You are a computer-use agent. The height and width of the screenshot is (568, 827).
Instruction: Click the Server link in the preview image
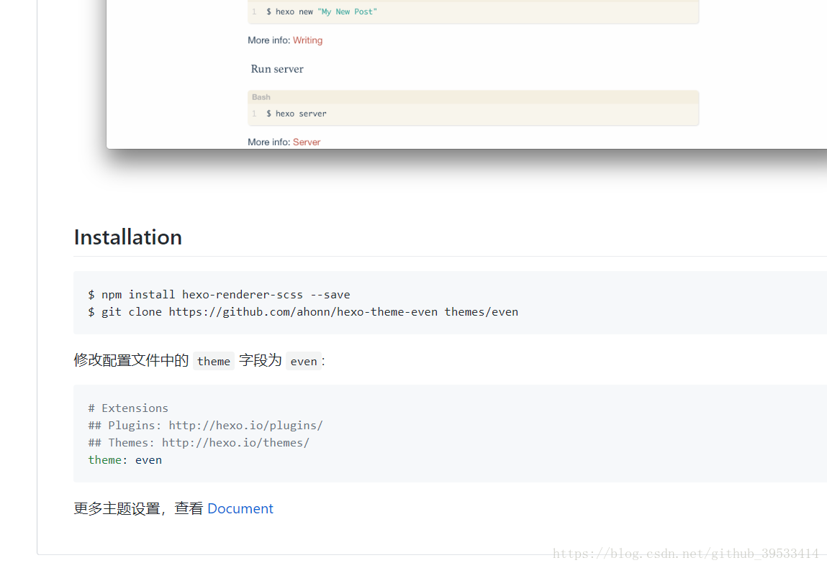tap(307, 142)
